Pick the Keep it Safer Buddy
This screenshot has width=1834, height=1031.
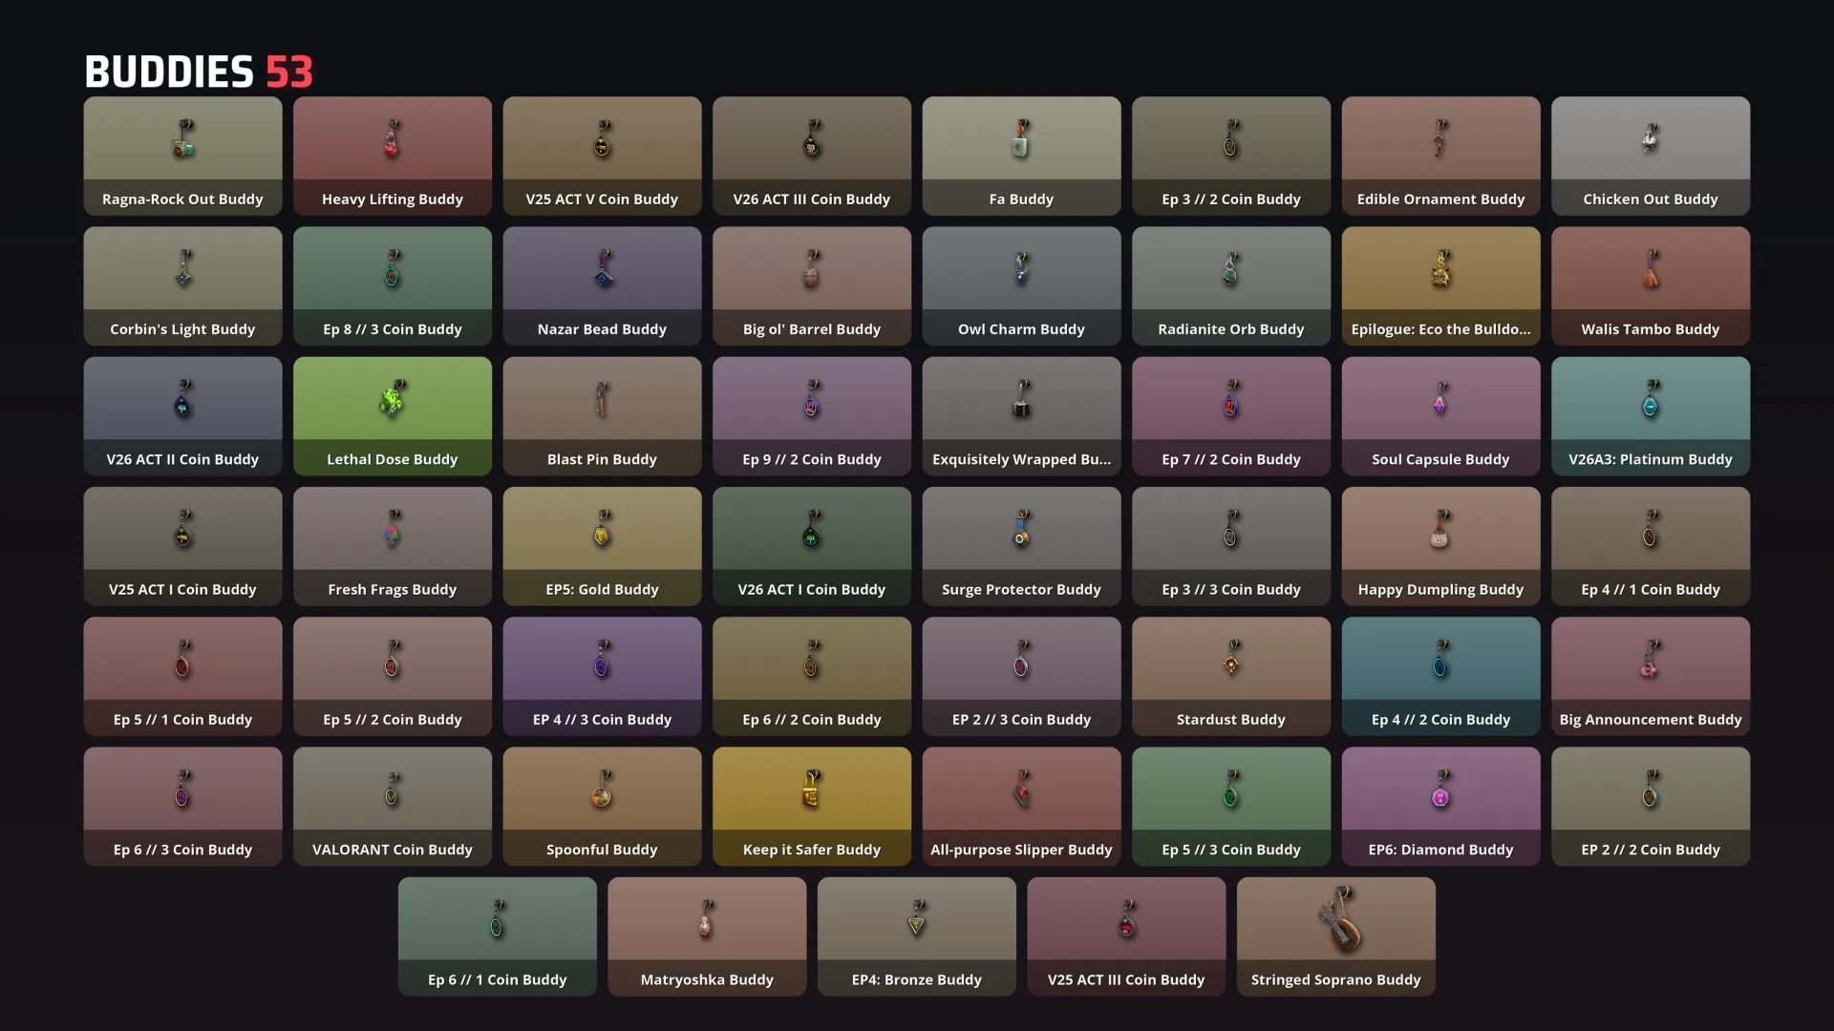812,807
